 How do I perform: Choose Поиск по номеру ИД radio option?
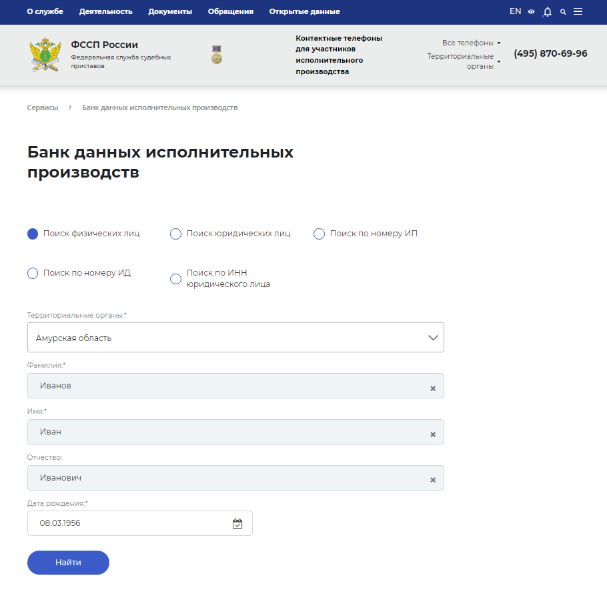pos(33,273)
